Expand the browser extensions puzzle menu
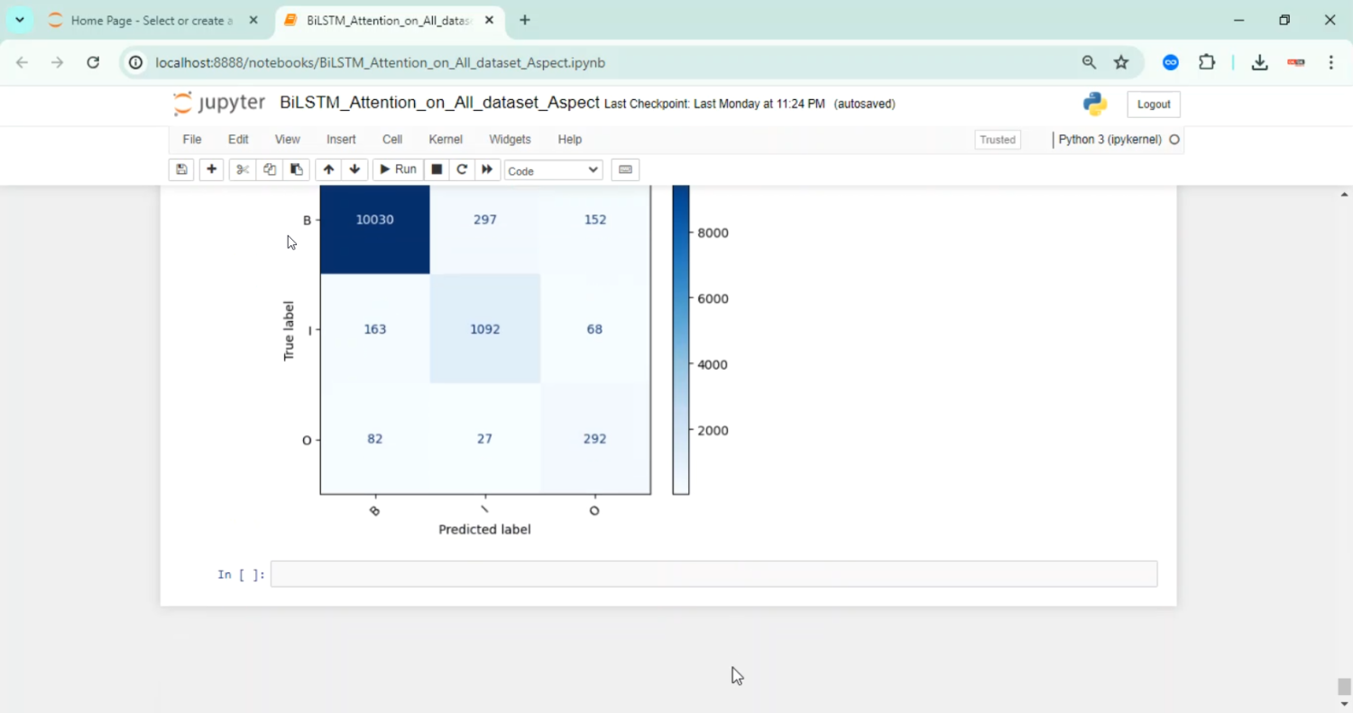 click(1206, 62)
